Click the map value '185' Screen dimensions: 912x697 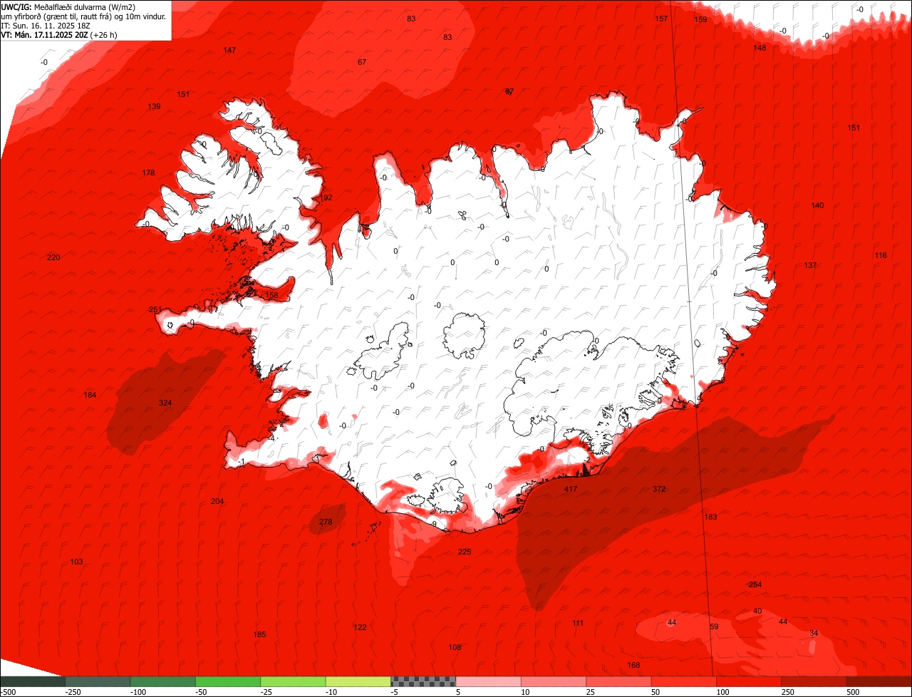pos(259,634)
